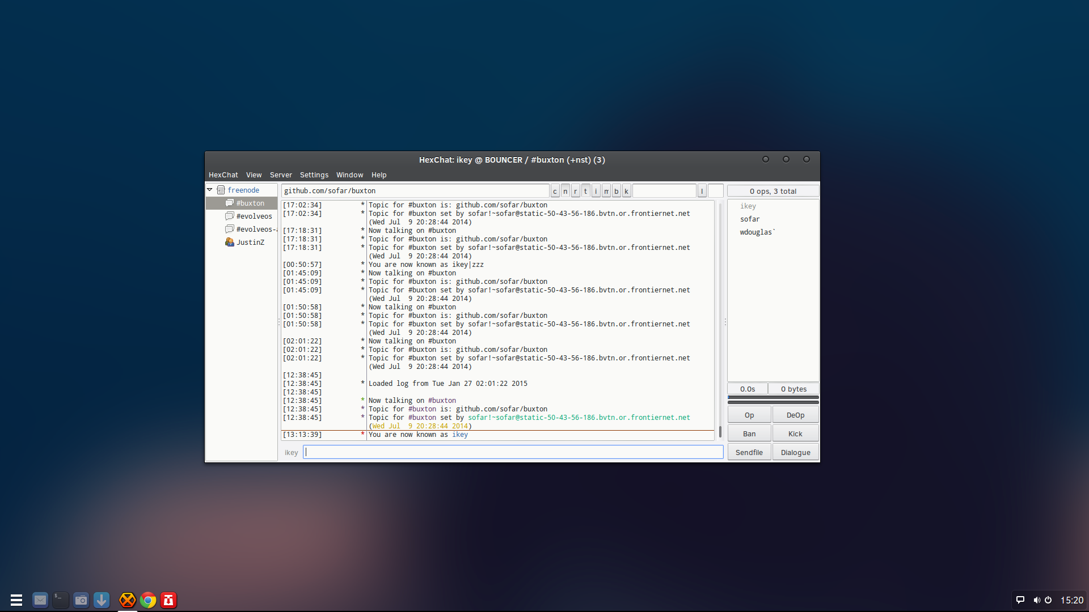Click the Sendfile button
1089x612 pixels.
click(x=749, y=452)
